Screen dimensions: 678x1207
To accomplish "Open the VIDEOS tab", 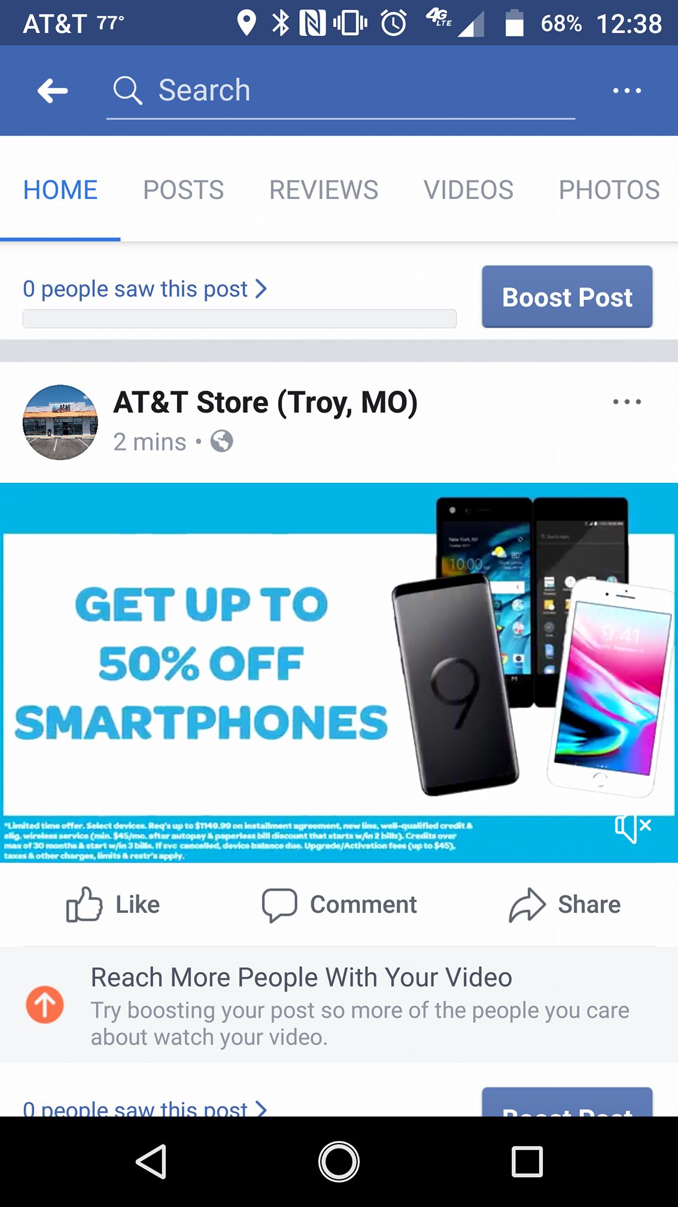I will (469, 190).
